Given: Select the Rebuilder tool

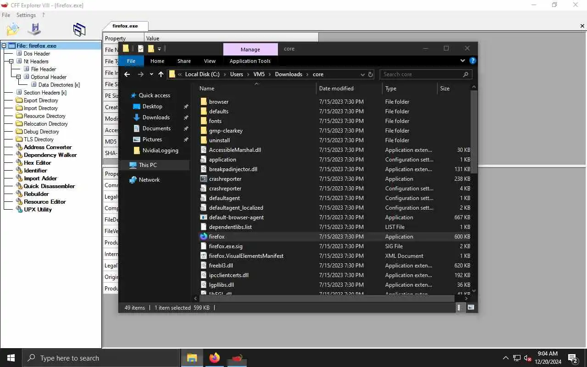Looking at the screenshot, I should (36, 194).
